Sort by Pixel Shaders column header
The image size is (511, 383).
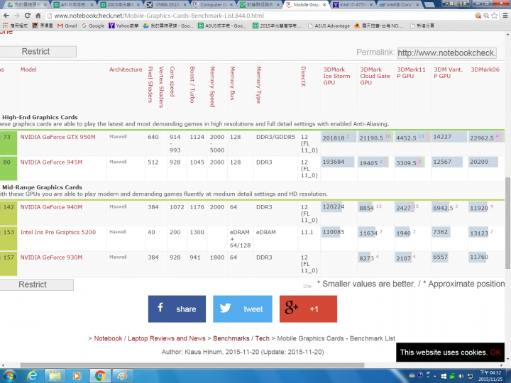point(150,84)
